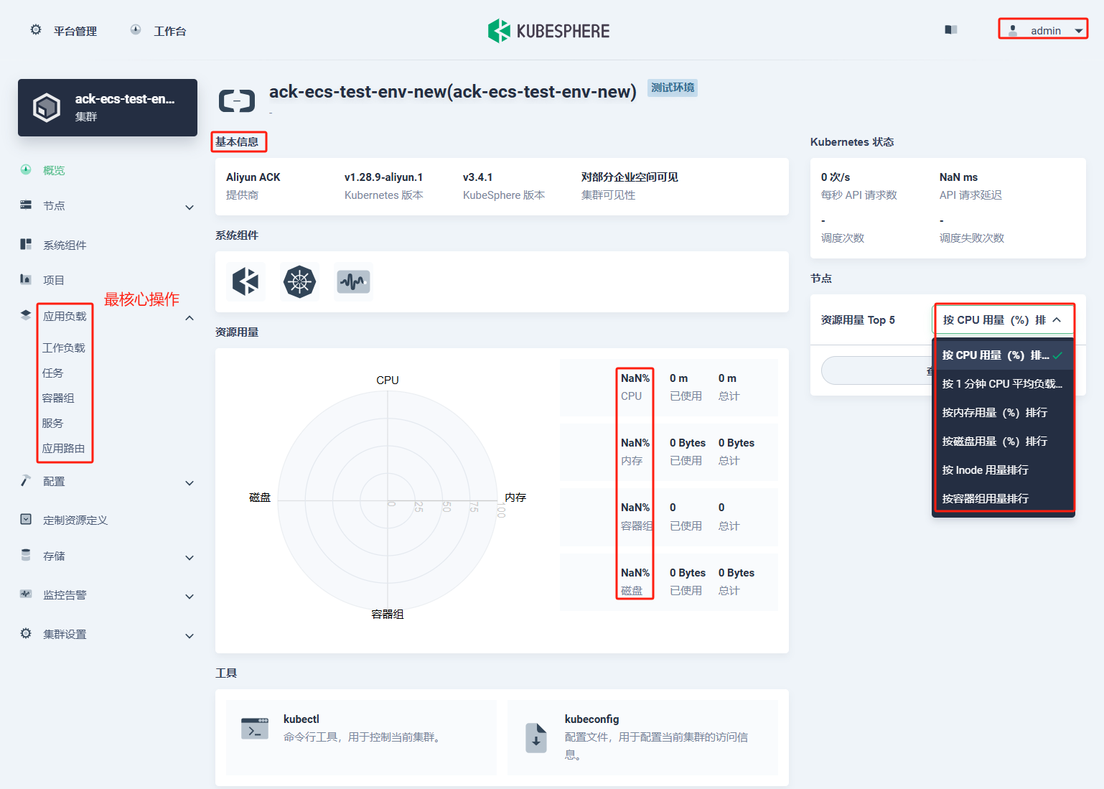
Task: Open 定制资源定义 menu item label
Action: point(75,520)
